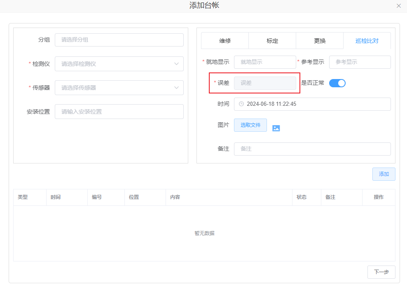
Task: Click the 选取文件 upload button
Action: point(250,125)
